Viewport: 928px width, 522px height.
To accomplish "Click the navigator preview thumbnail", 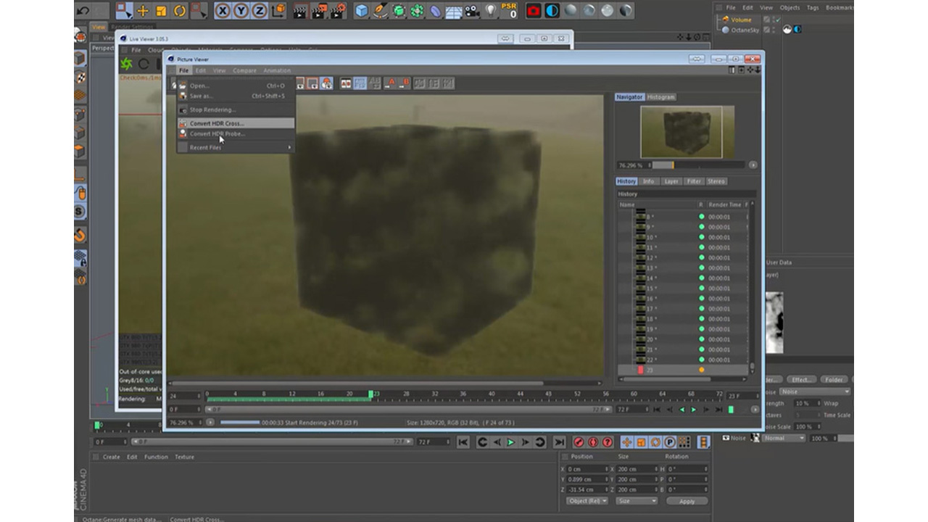I will pos(687,133).
